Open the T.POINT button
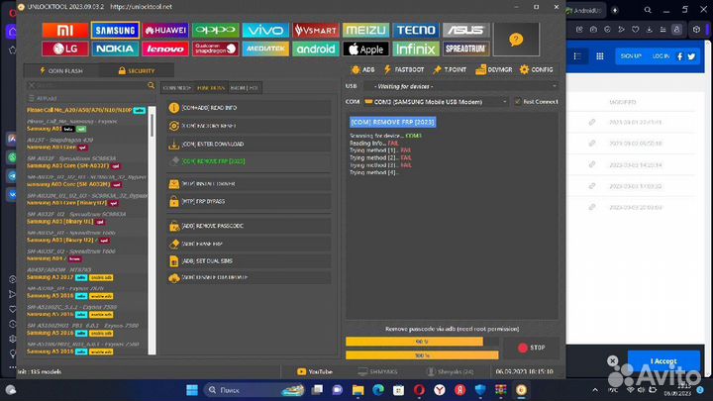 click(450, 69)
